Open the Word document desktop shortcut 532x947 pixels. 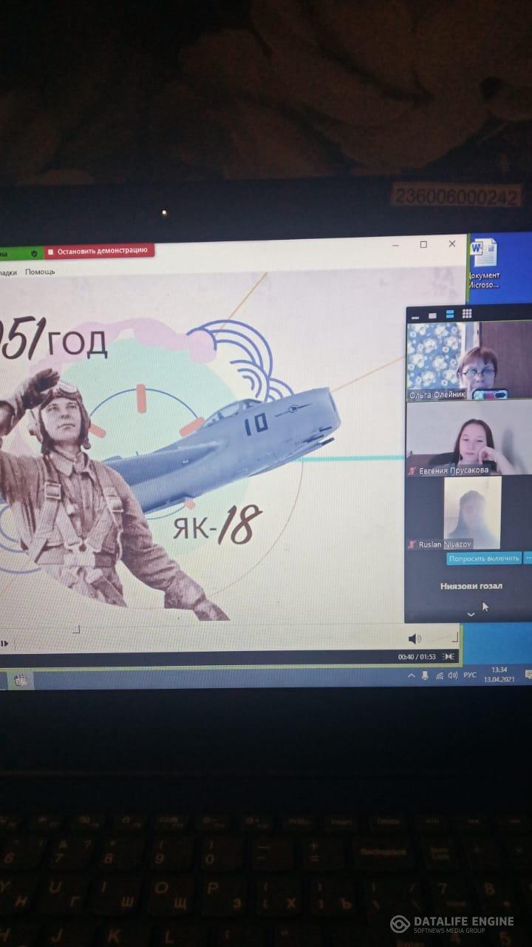click(x=485, y=264)
